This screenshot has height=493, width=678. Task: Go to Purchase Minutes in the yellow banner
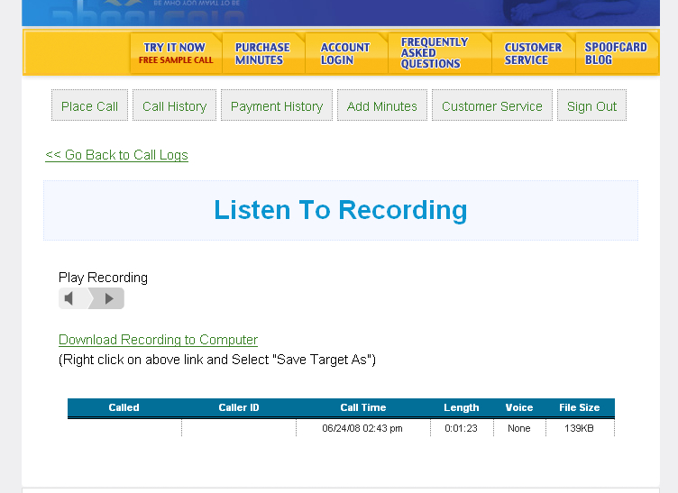point(262,53)
